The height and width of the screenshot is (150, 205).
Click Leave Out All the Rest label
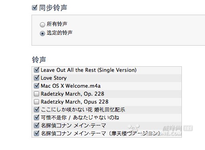[x=89, y=70]
